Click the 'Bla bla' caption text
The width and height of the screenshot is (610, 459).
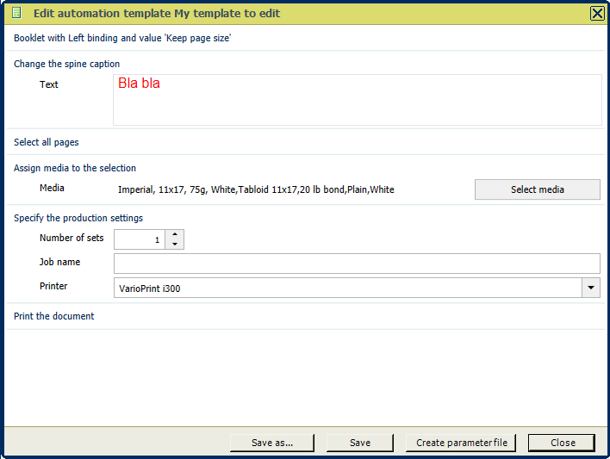pos(139,84)
